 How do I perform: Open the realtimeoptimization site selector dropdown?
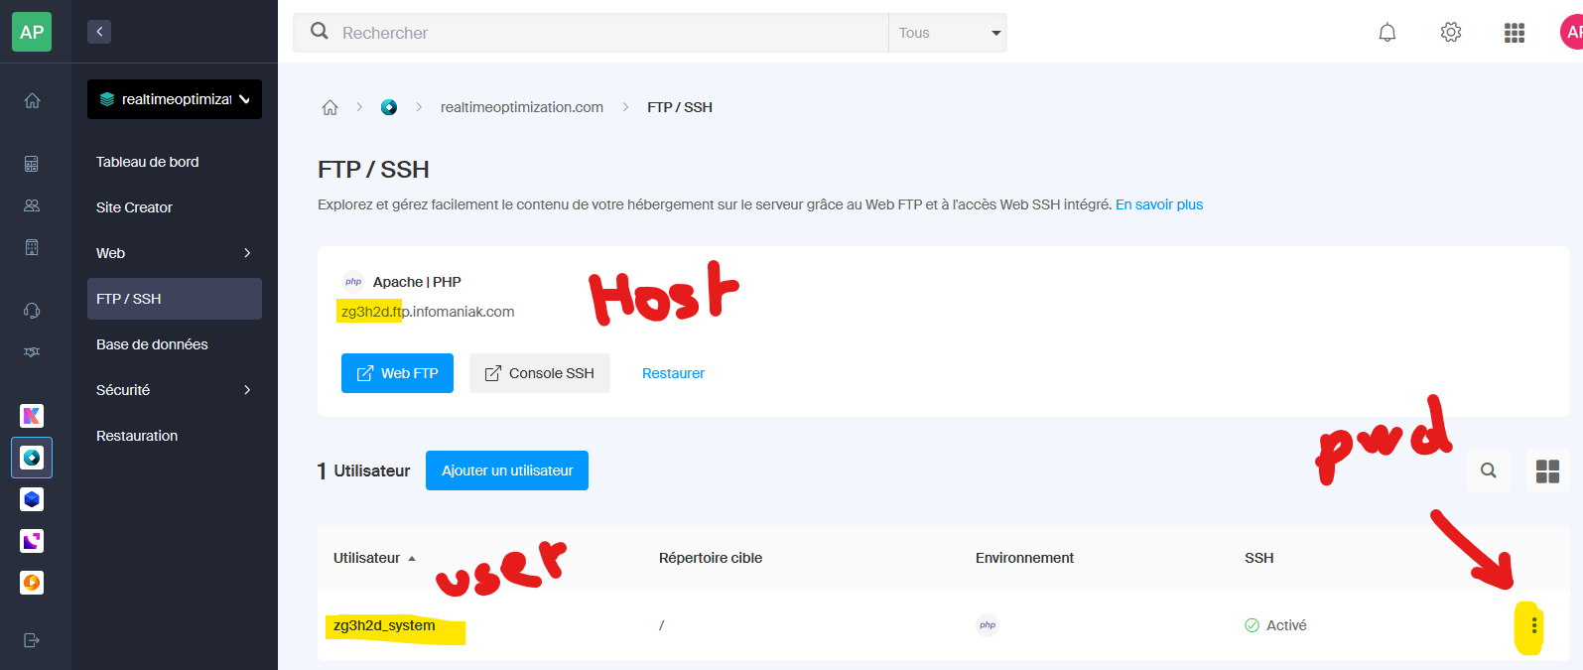(x=175, y=99)
